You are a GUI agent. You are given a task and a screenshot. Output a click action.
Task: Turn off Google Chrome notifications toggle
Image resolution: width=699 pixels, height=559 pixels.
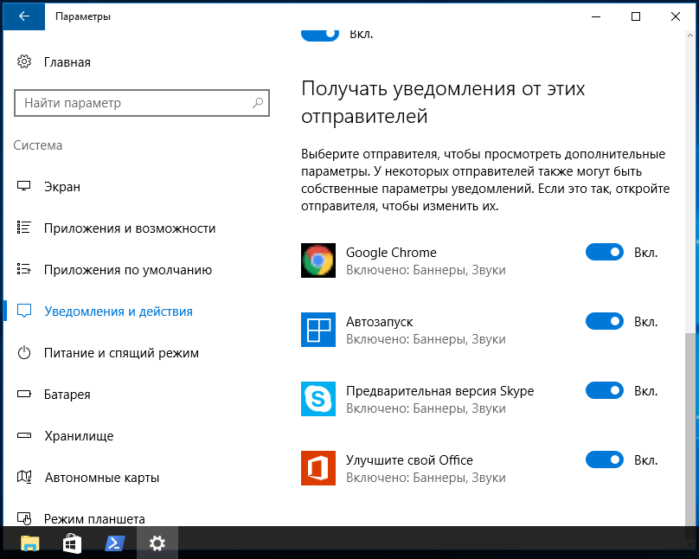[x=605, y=252]
